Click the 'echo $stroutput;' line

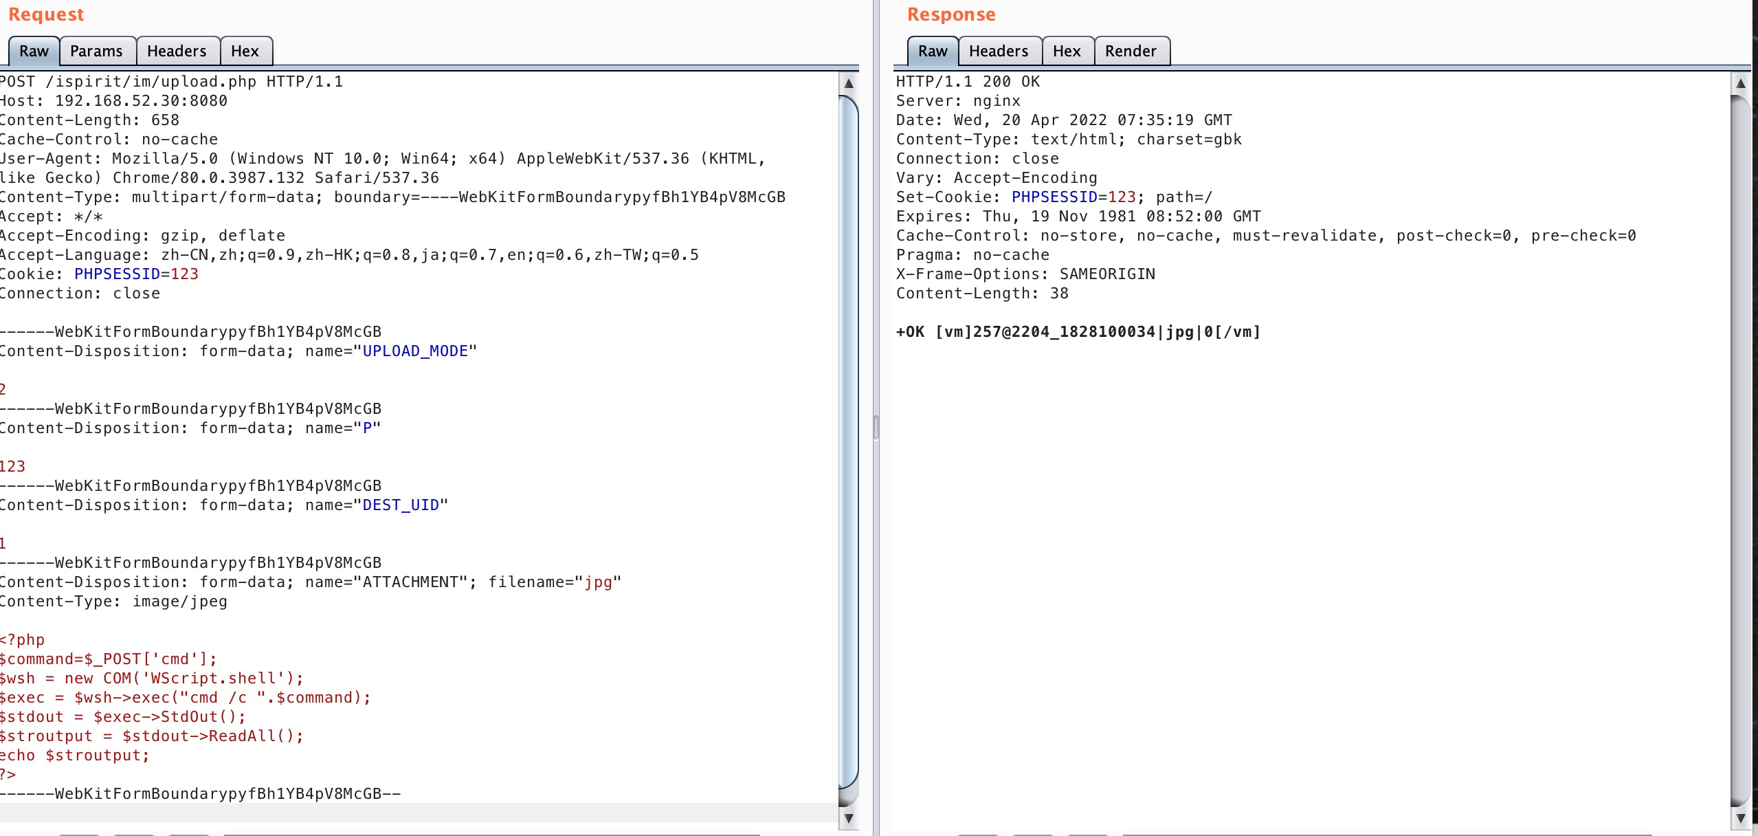click(x=75, y=756)
